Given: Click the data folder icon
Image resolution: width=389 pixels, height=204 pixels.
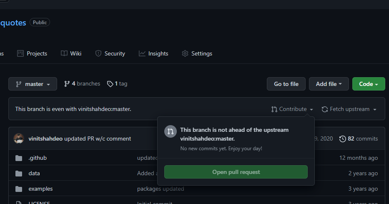Looking at the screenshot, I should [x=19, y=174].
